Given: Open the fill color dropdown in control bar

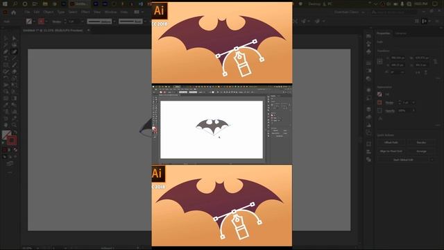Looking at the screenshot, I should [34, 22].
